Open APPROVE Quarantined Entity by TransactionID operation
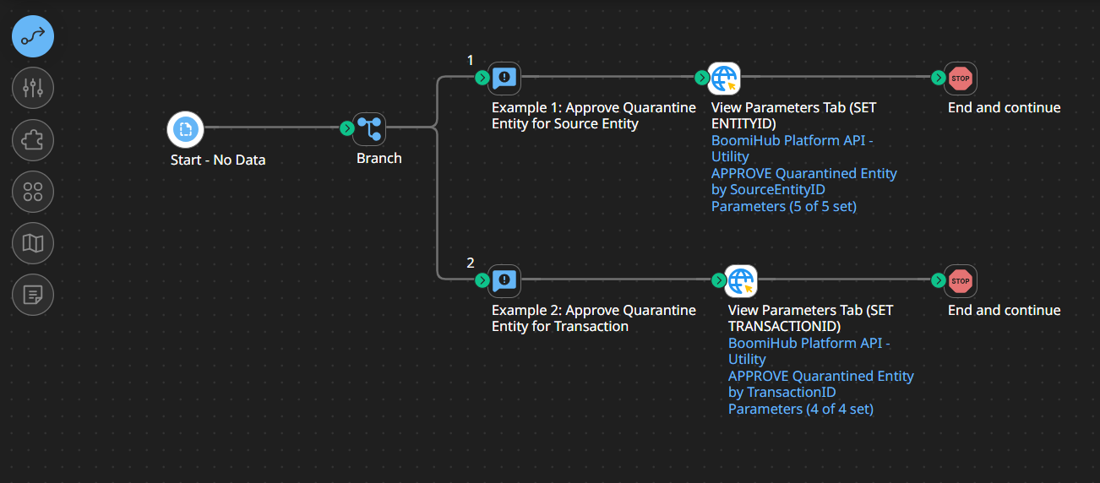 point(820,384)
